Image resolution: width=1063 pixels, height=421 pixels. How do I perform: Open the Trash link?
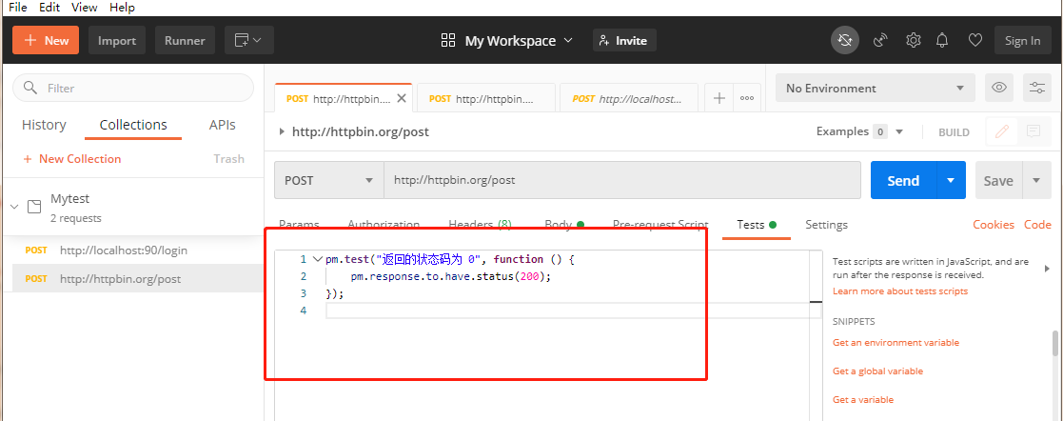pyautogui.click(x=228, y=159)
